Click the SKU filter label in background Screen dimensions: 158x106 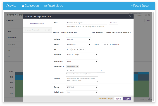(x=9, y=50)
